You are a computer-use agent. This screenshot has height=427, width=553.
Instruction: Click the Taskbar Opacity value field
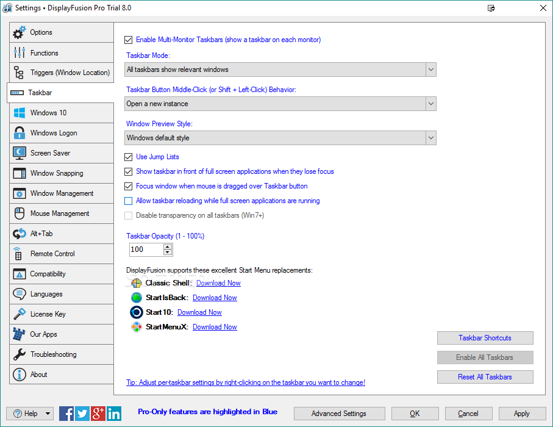coord(146,249)
